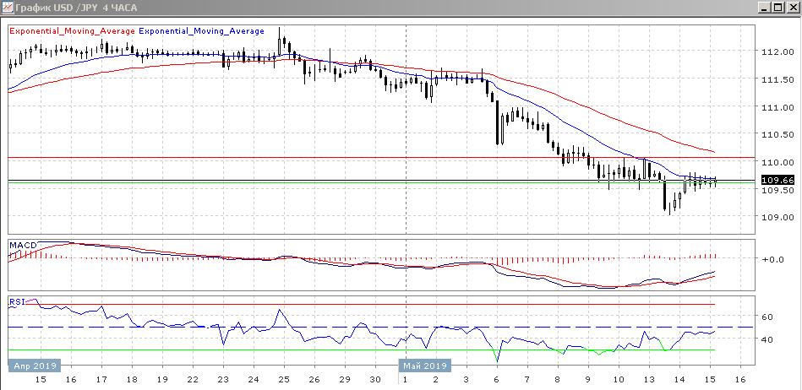Click the Май 2019 month marker

(423, 366)
